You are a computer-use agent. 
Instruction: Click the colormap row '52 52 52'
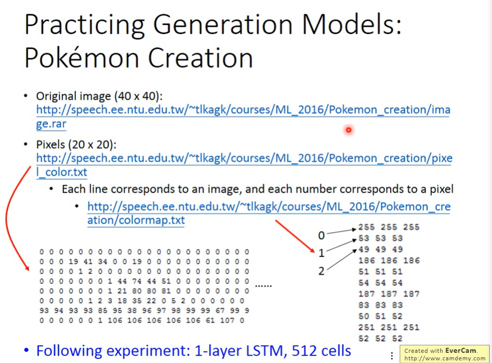point(380,338)
